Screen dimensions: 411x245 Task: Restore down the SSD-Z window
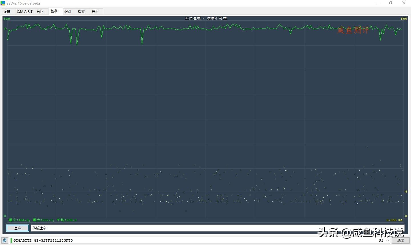[391, 3]
